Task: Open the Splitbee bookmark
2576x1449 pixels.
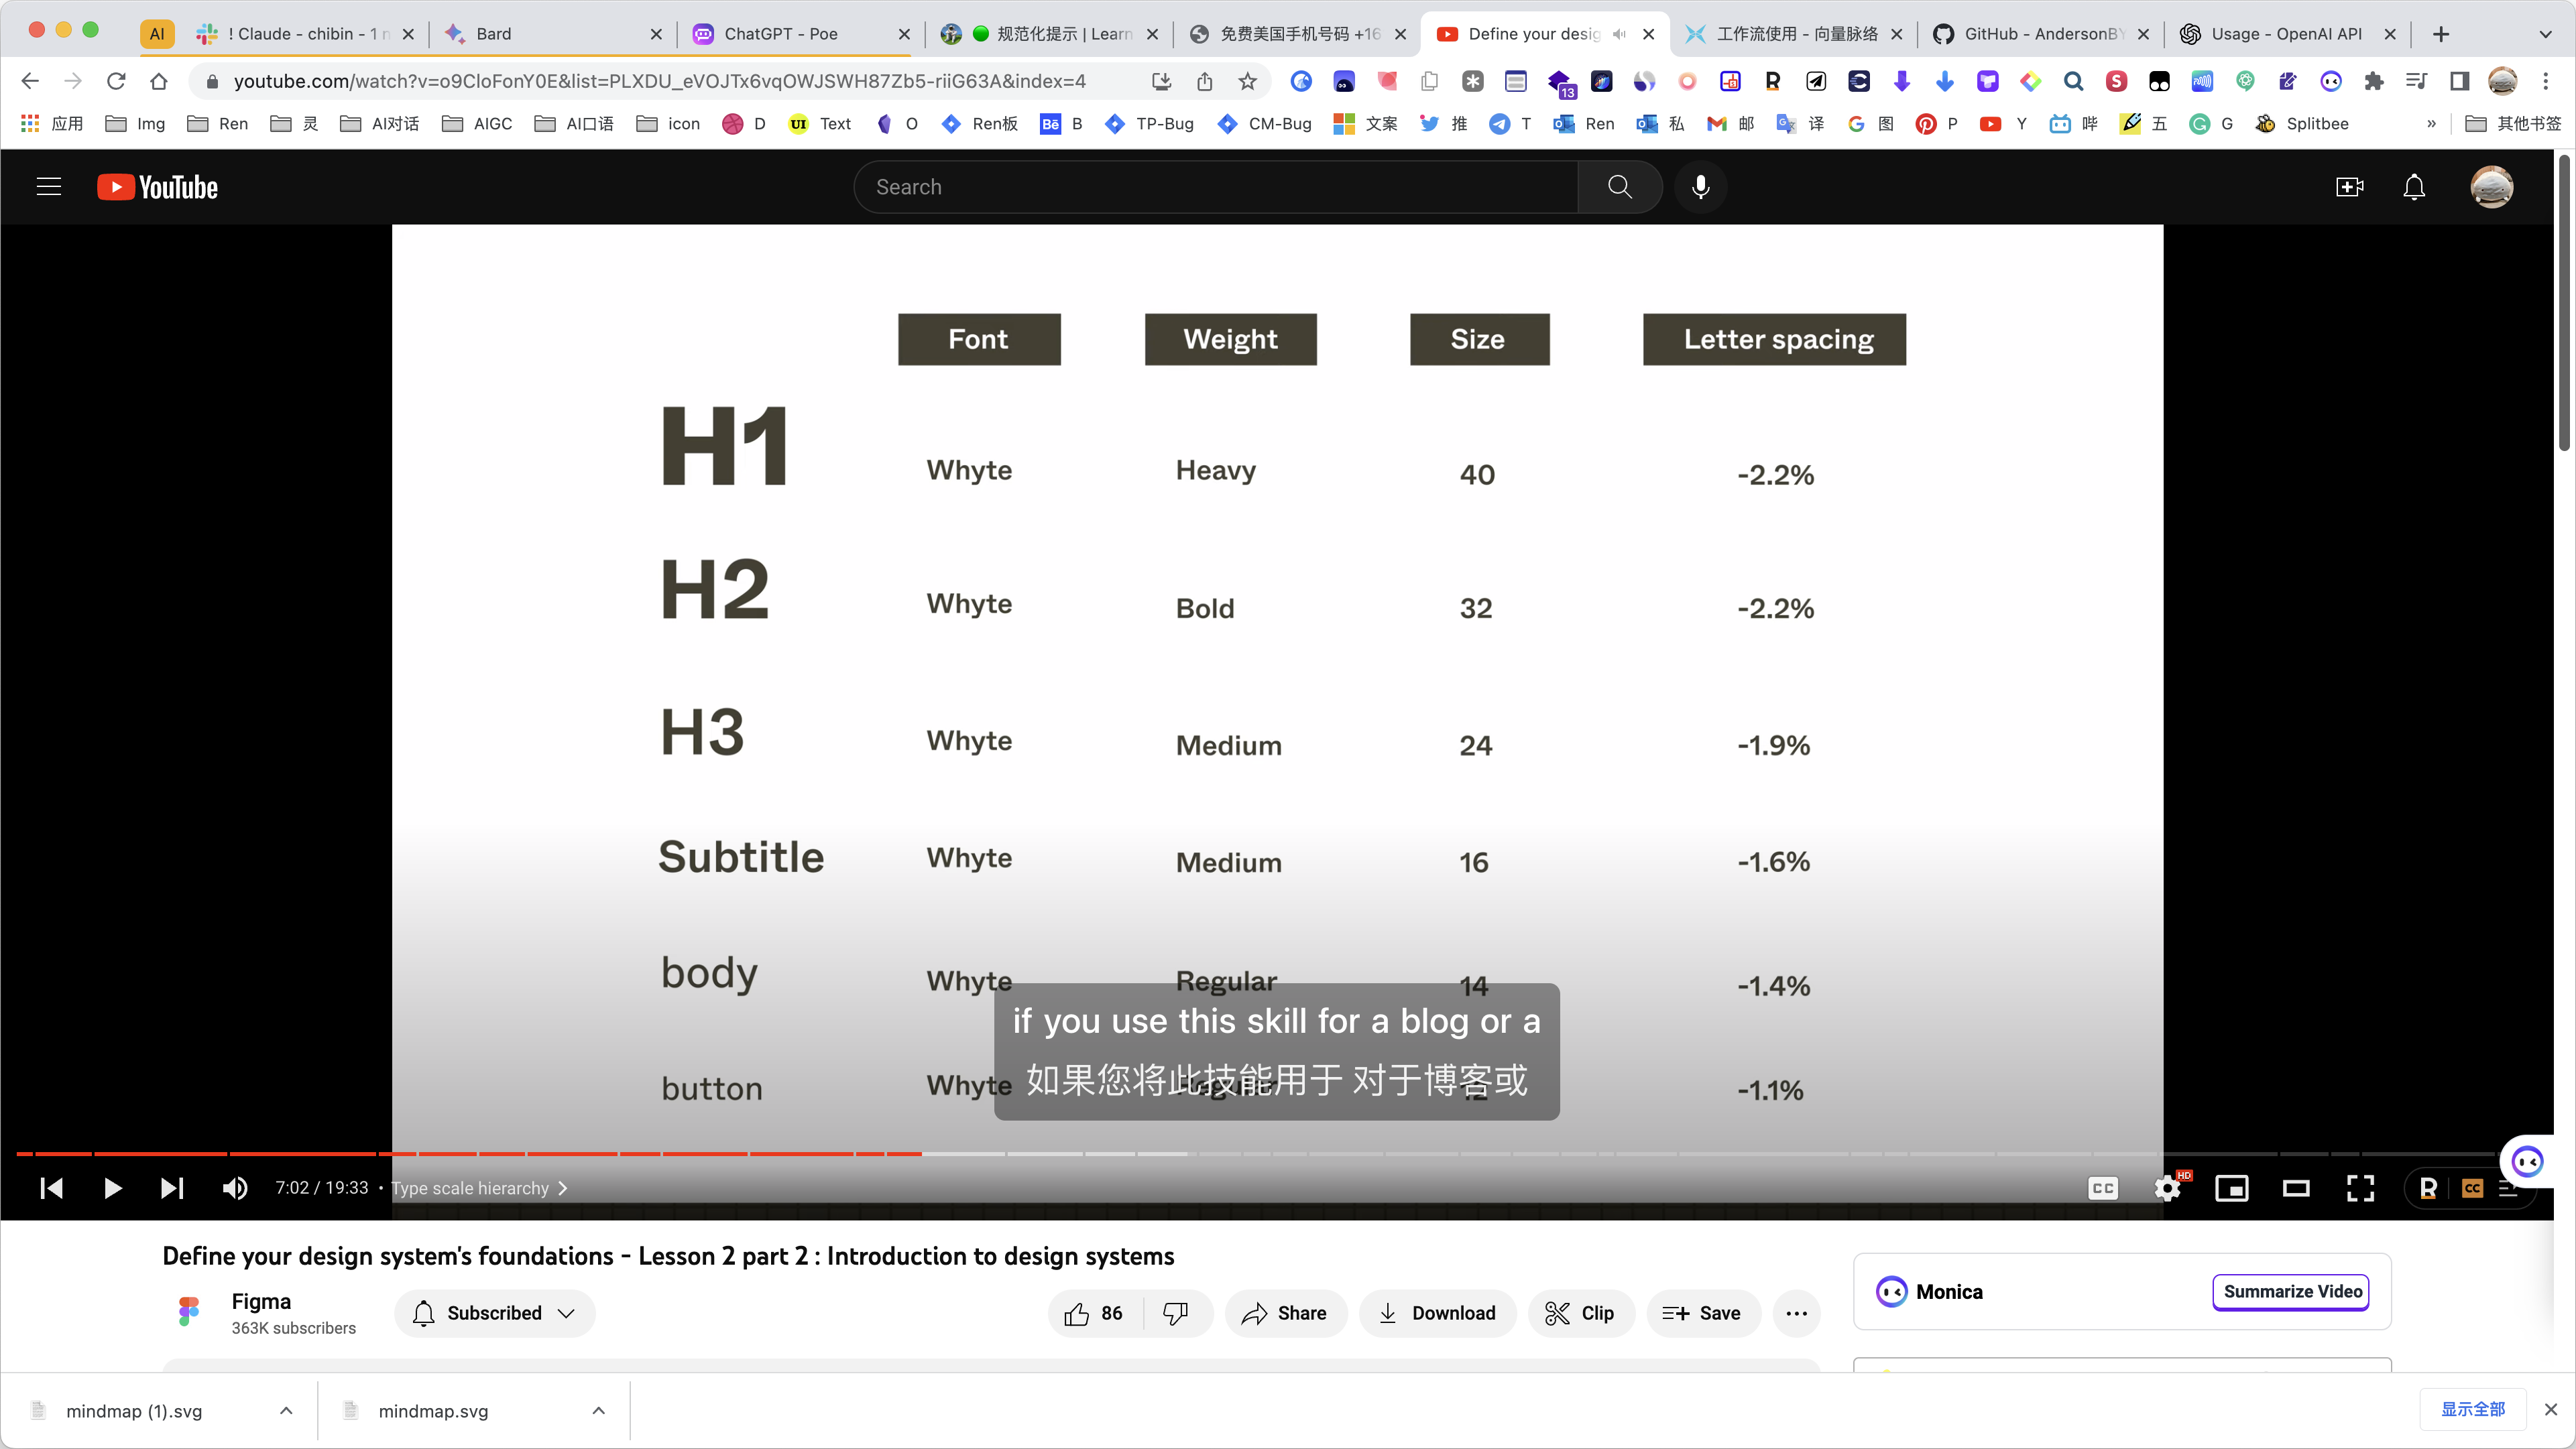Action: pyautogui.click(x=2302, y=123)
